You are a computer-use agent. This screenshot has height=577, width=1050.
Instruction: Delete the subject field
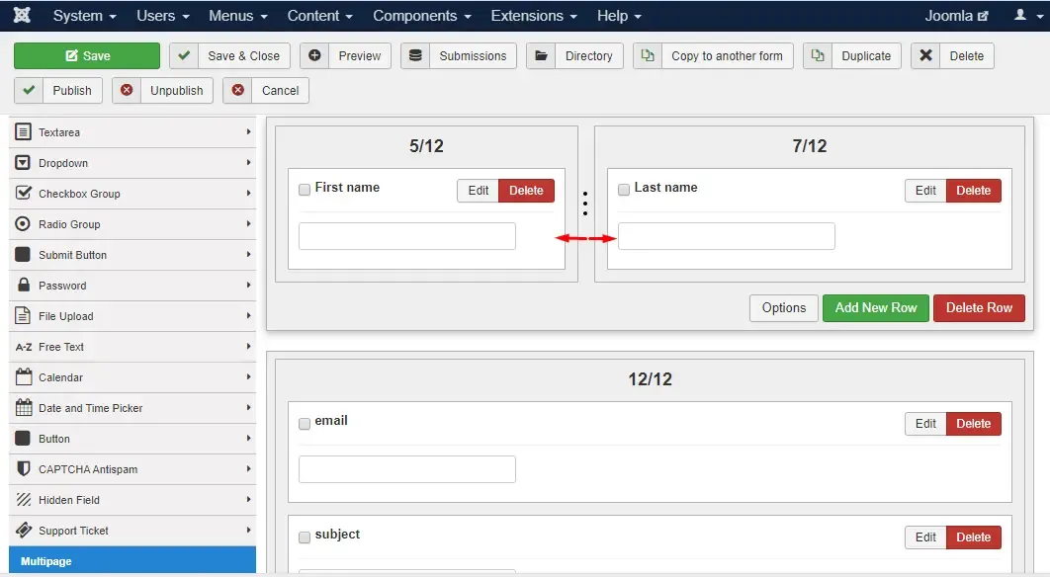pyautogui.click(x=973, y=536)
